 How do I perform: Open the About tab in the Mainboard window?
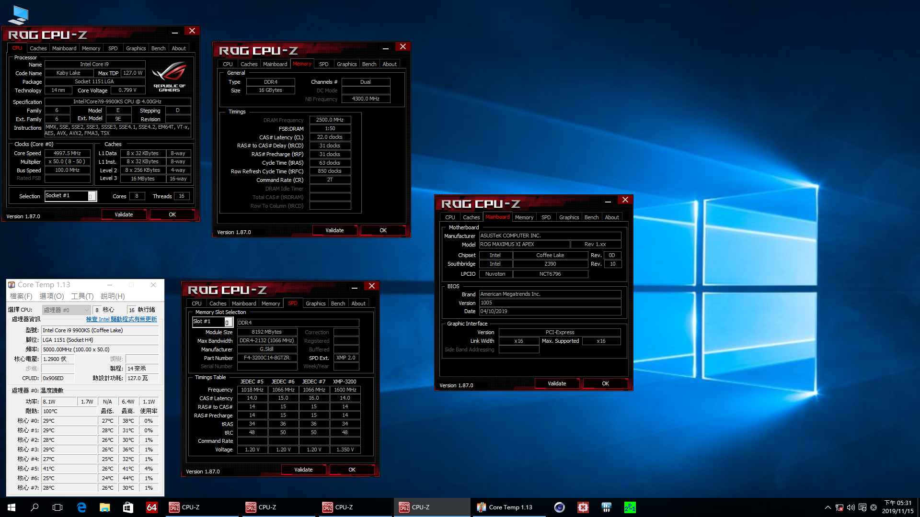pos(611,217)
